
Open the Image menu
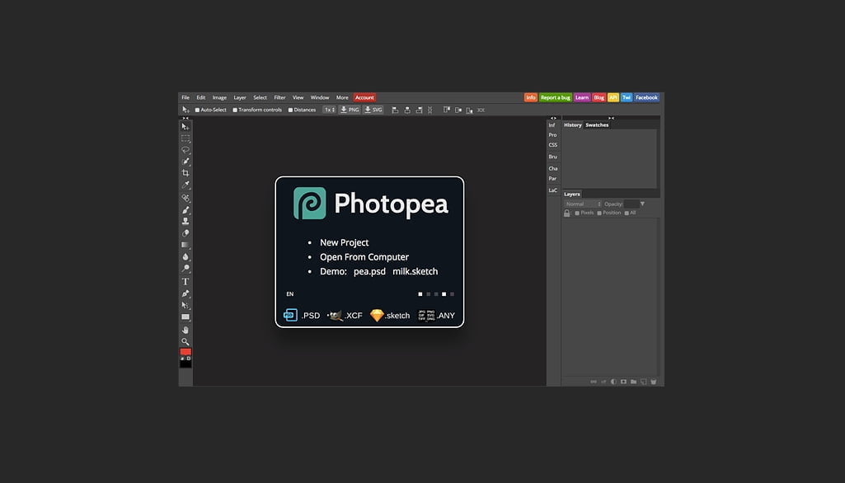pyautogui.click(x=219, y=97)
